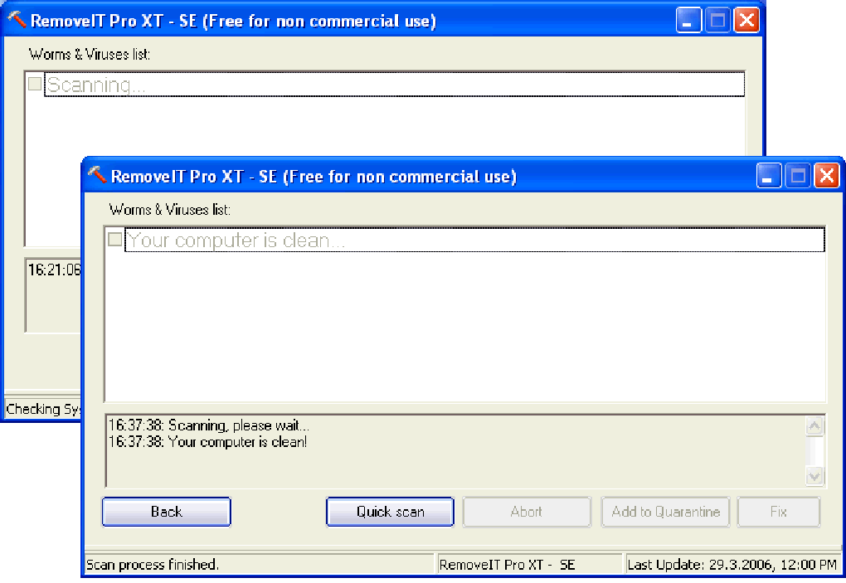Click the Add to Quarantine button
846x583 pixels.
click(x=665, y=512)
